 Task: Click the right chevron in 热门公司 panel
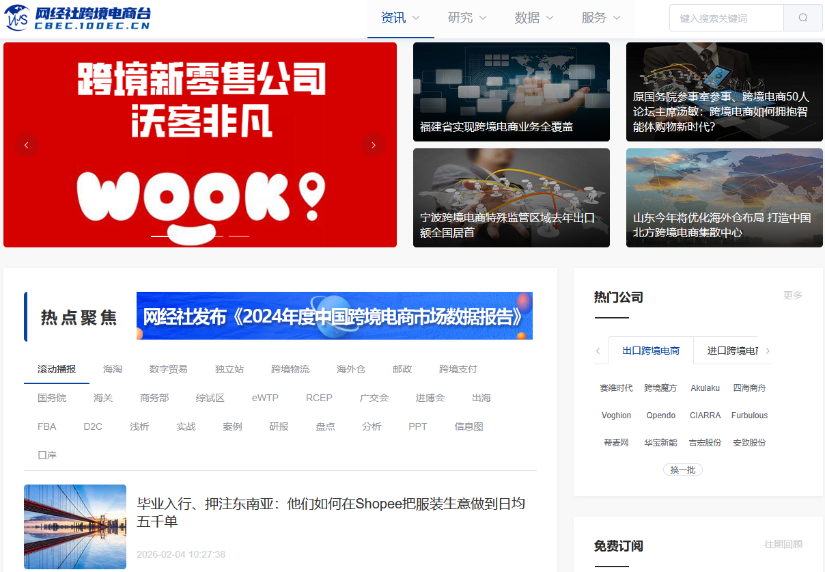click(768, 351)
